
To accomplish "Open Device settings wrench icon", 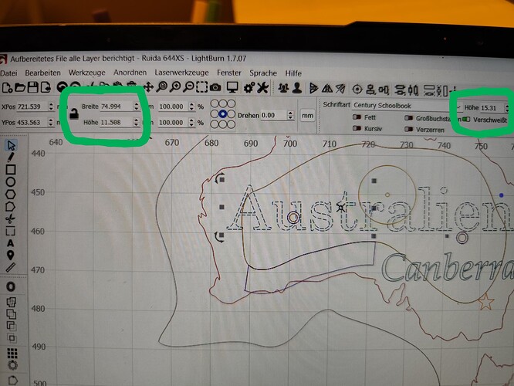I will click(x=262, y=87).
